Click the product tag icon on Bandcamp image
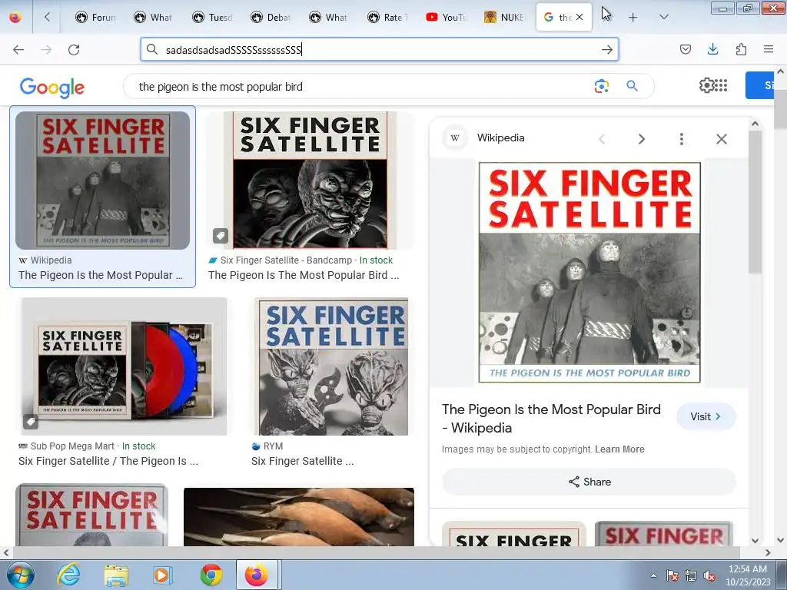Viewport: 787px width, 590px height. (x=221, y=235)
